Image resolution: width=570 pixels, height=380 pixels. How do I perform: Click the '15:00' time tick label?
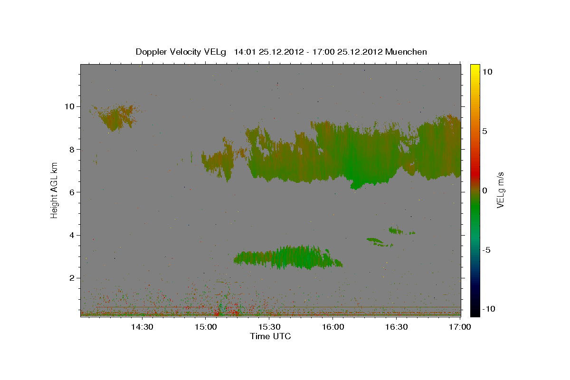click(206, 327)
